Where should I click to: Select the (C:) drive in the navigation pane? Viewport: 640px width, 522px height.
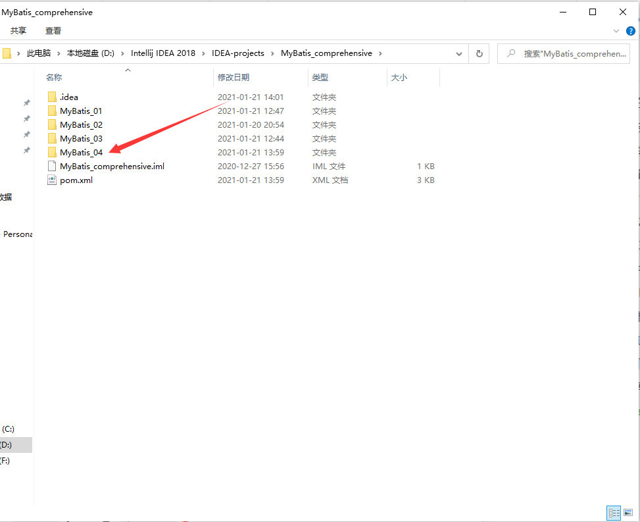[16, 429]
